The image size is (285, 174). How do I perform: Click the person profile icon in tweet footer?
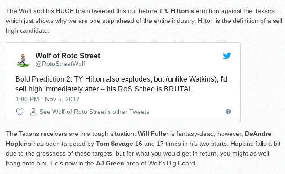click(33, 112)
